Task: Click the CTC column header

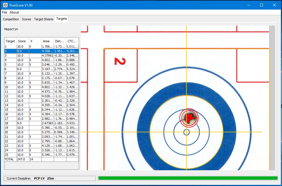Action: tap(72, 41)
